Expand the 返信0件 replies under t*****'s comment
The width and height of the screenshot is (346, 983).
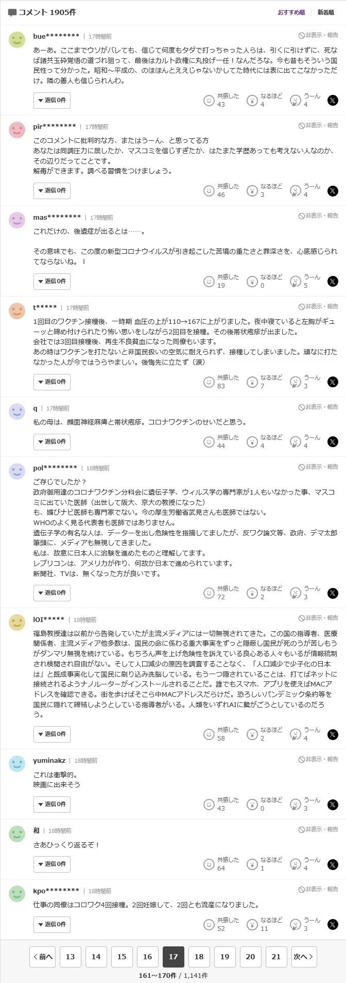pyautogui.click(x=52, y=382)
